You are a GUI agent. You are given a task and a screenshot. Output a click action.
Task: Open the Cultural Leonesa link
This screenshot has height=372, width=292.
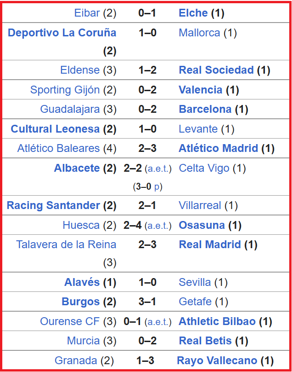click(55, 129)
